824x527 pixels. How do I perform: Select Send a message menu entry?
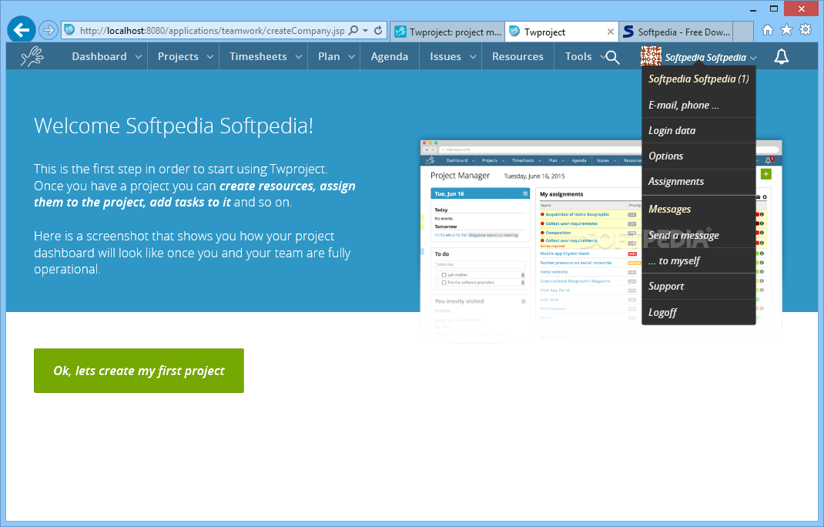point(698,235)
